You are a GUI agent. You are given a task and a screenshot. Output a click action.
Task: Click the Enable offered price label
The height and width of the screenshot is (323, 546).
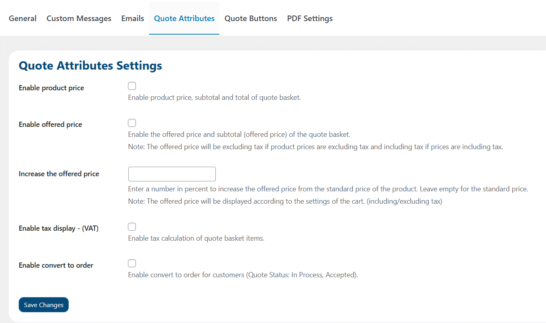coord(50,125)
